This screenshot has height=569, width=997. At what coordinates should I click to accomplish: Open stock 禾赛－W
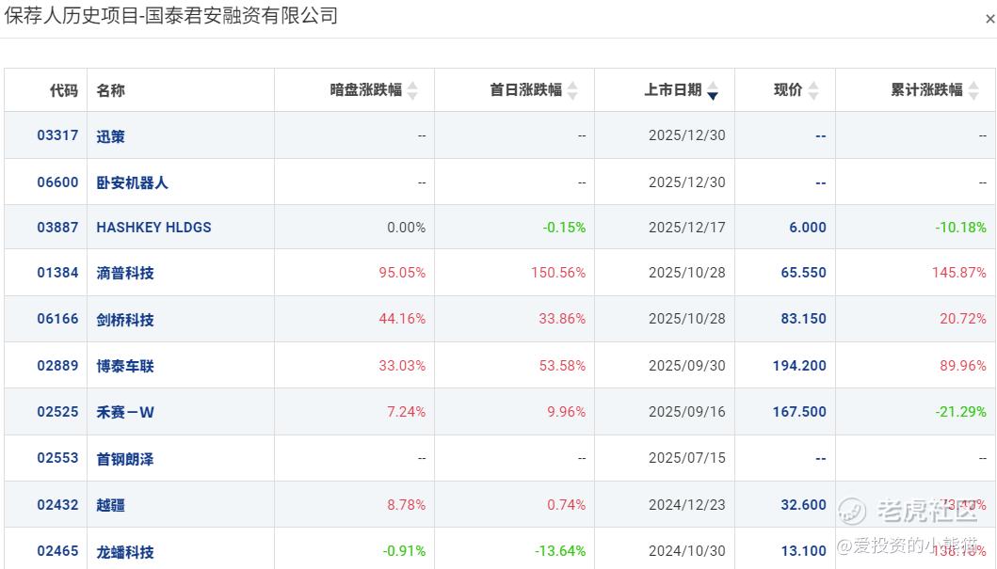pos(125,412)
